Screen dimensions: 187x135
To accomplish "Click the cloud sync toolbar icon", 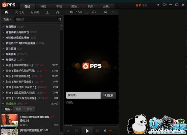I will point(94,12).
